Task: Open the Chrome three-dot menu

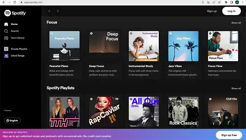Action: (242, 2)
